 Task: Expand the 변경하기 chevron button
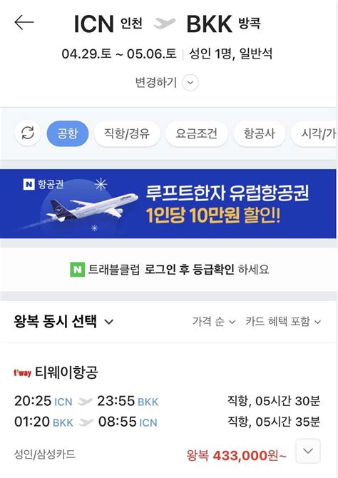click(190, 83)
